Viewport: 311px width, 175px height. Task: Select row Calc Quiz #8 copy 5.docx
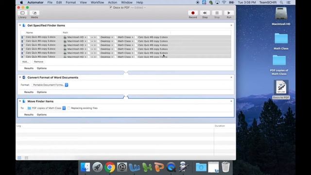[x=126, y=49]
